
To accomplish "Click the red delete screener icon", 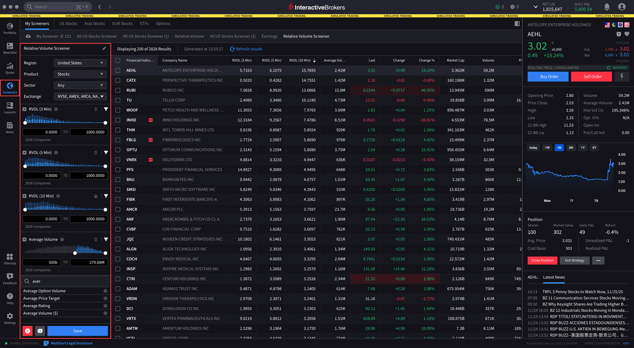I will pos(28,331).
